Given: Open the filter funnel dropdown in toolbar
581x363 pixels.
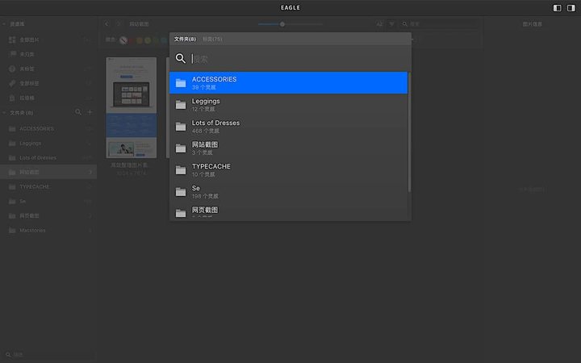Looking at the screenshot, I should click(392, 24).
